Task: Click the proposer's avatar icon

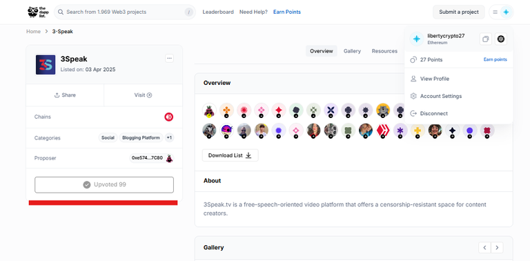Action: point(169,158)
